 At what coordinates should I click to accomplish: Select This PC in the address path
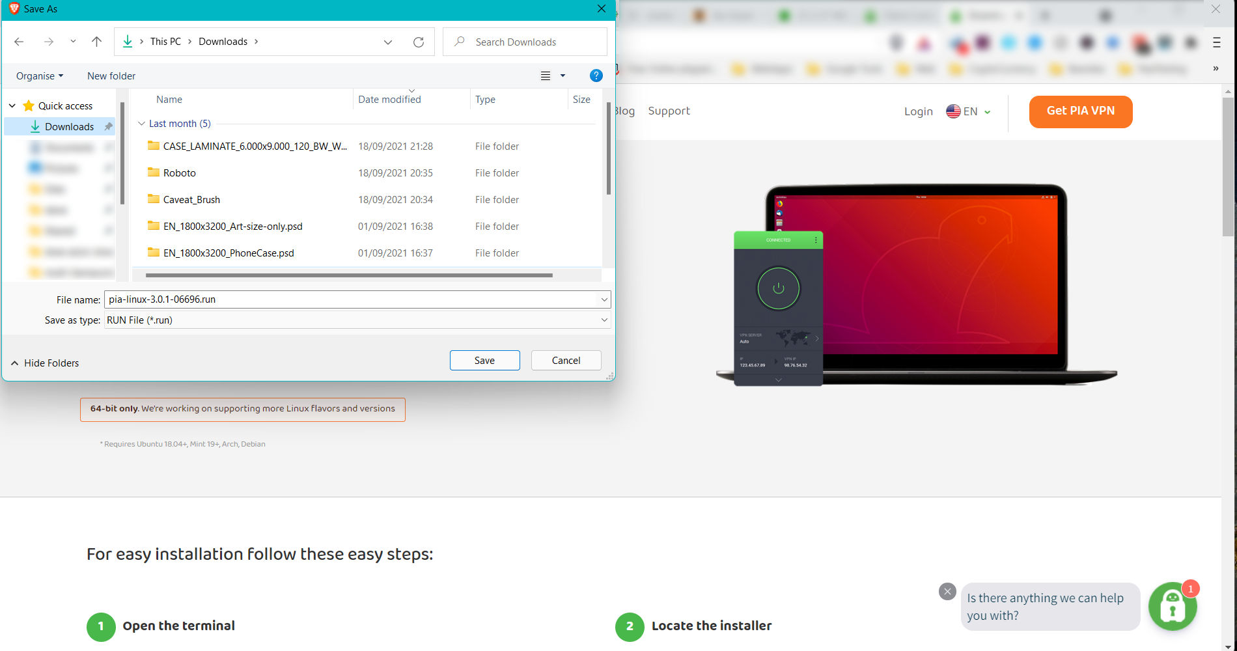tap(165, 42)
